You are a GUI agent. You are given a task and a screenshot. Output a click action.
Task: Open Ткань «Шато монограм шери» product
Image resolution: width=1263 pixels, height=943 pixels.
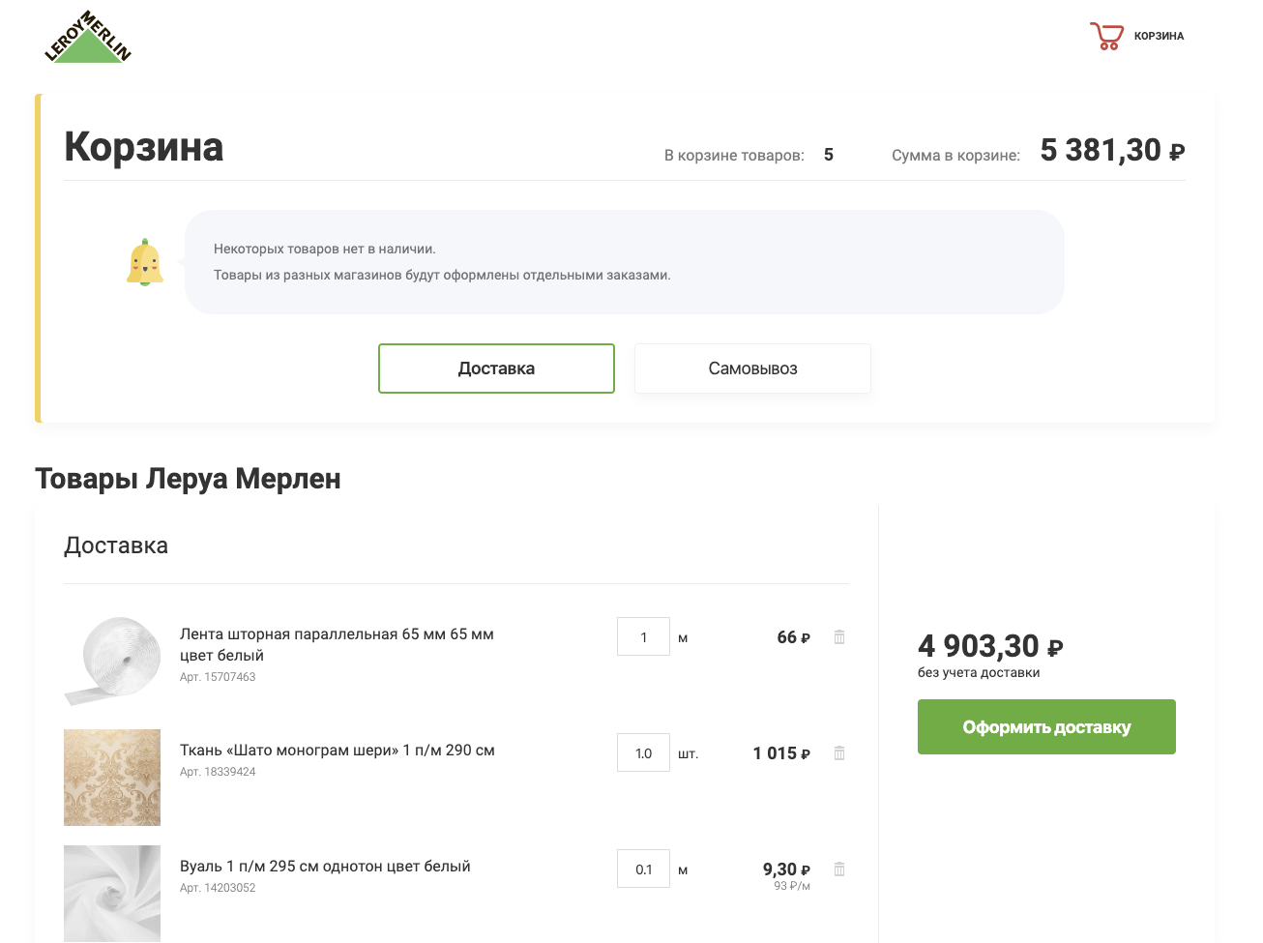[338, 751]
